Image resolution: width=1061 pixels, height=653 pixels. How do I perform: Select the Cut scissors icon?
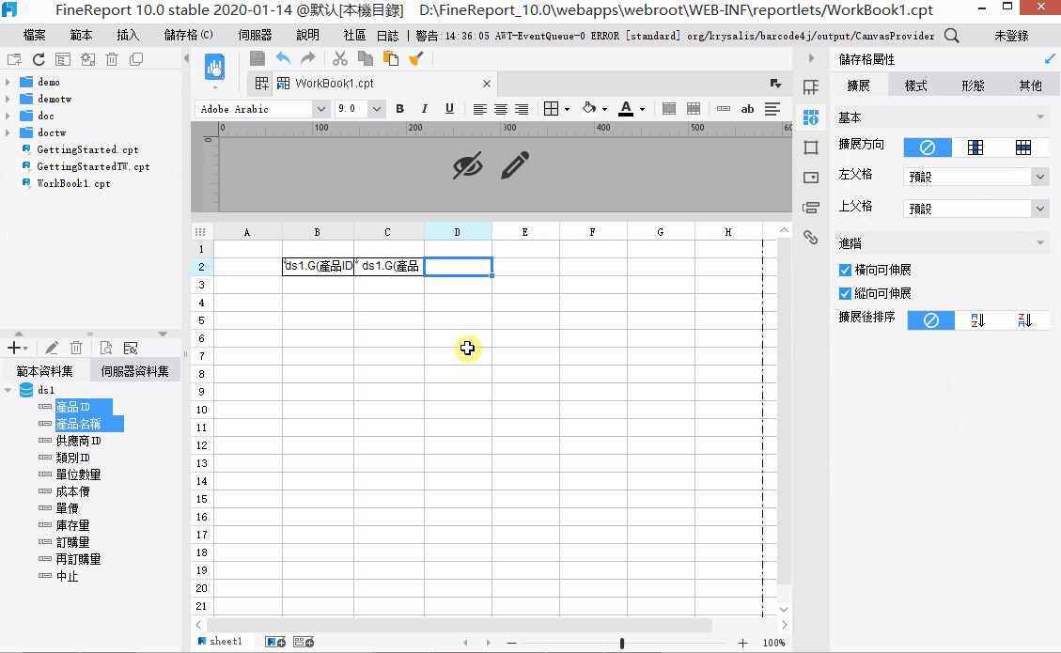point(339,59)
